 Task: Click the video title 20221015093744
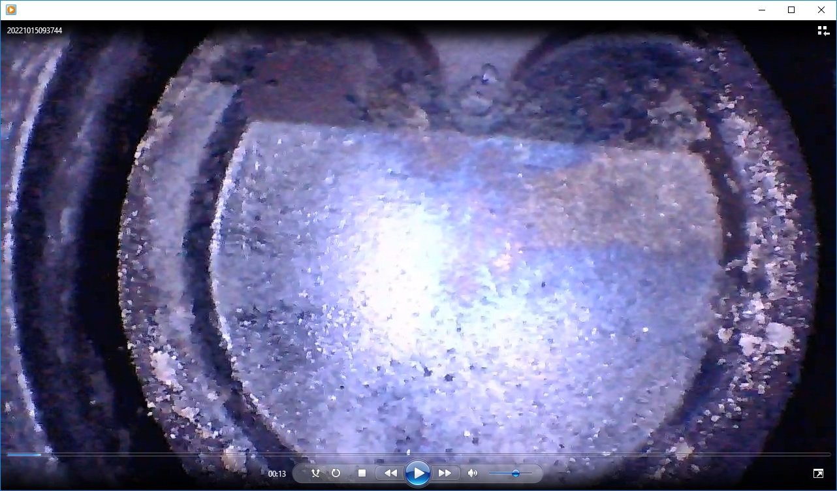point(35,30)
